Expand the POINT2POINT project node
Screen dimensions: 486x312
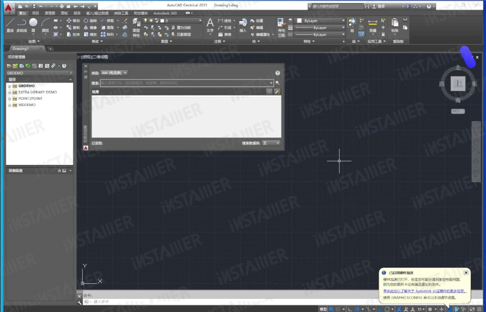(9, 99)
